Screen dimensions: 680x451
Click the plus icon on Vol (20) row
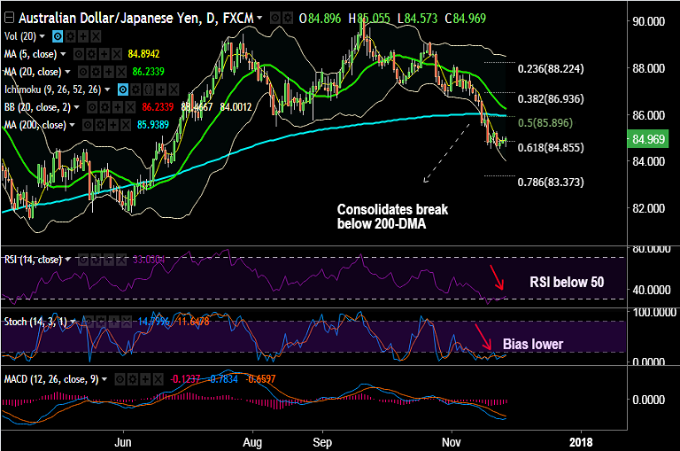coord(83,36)
